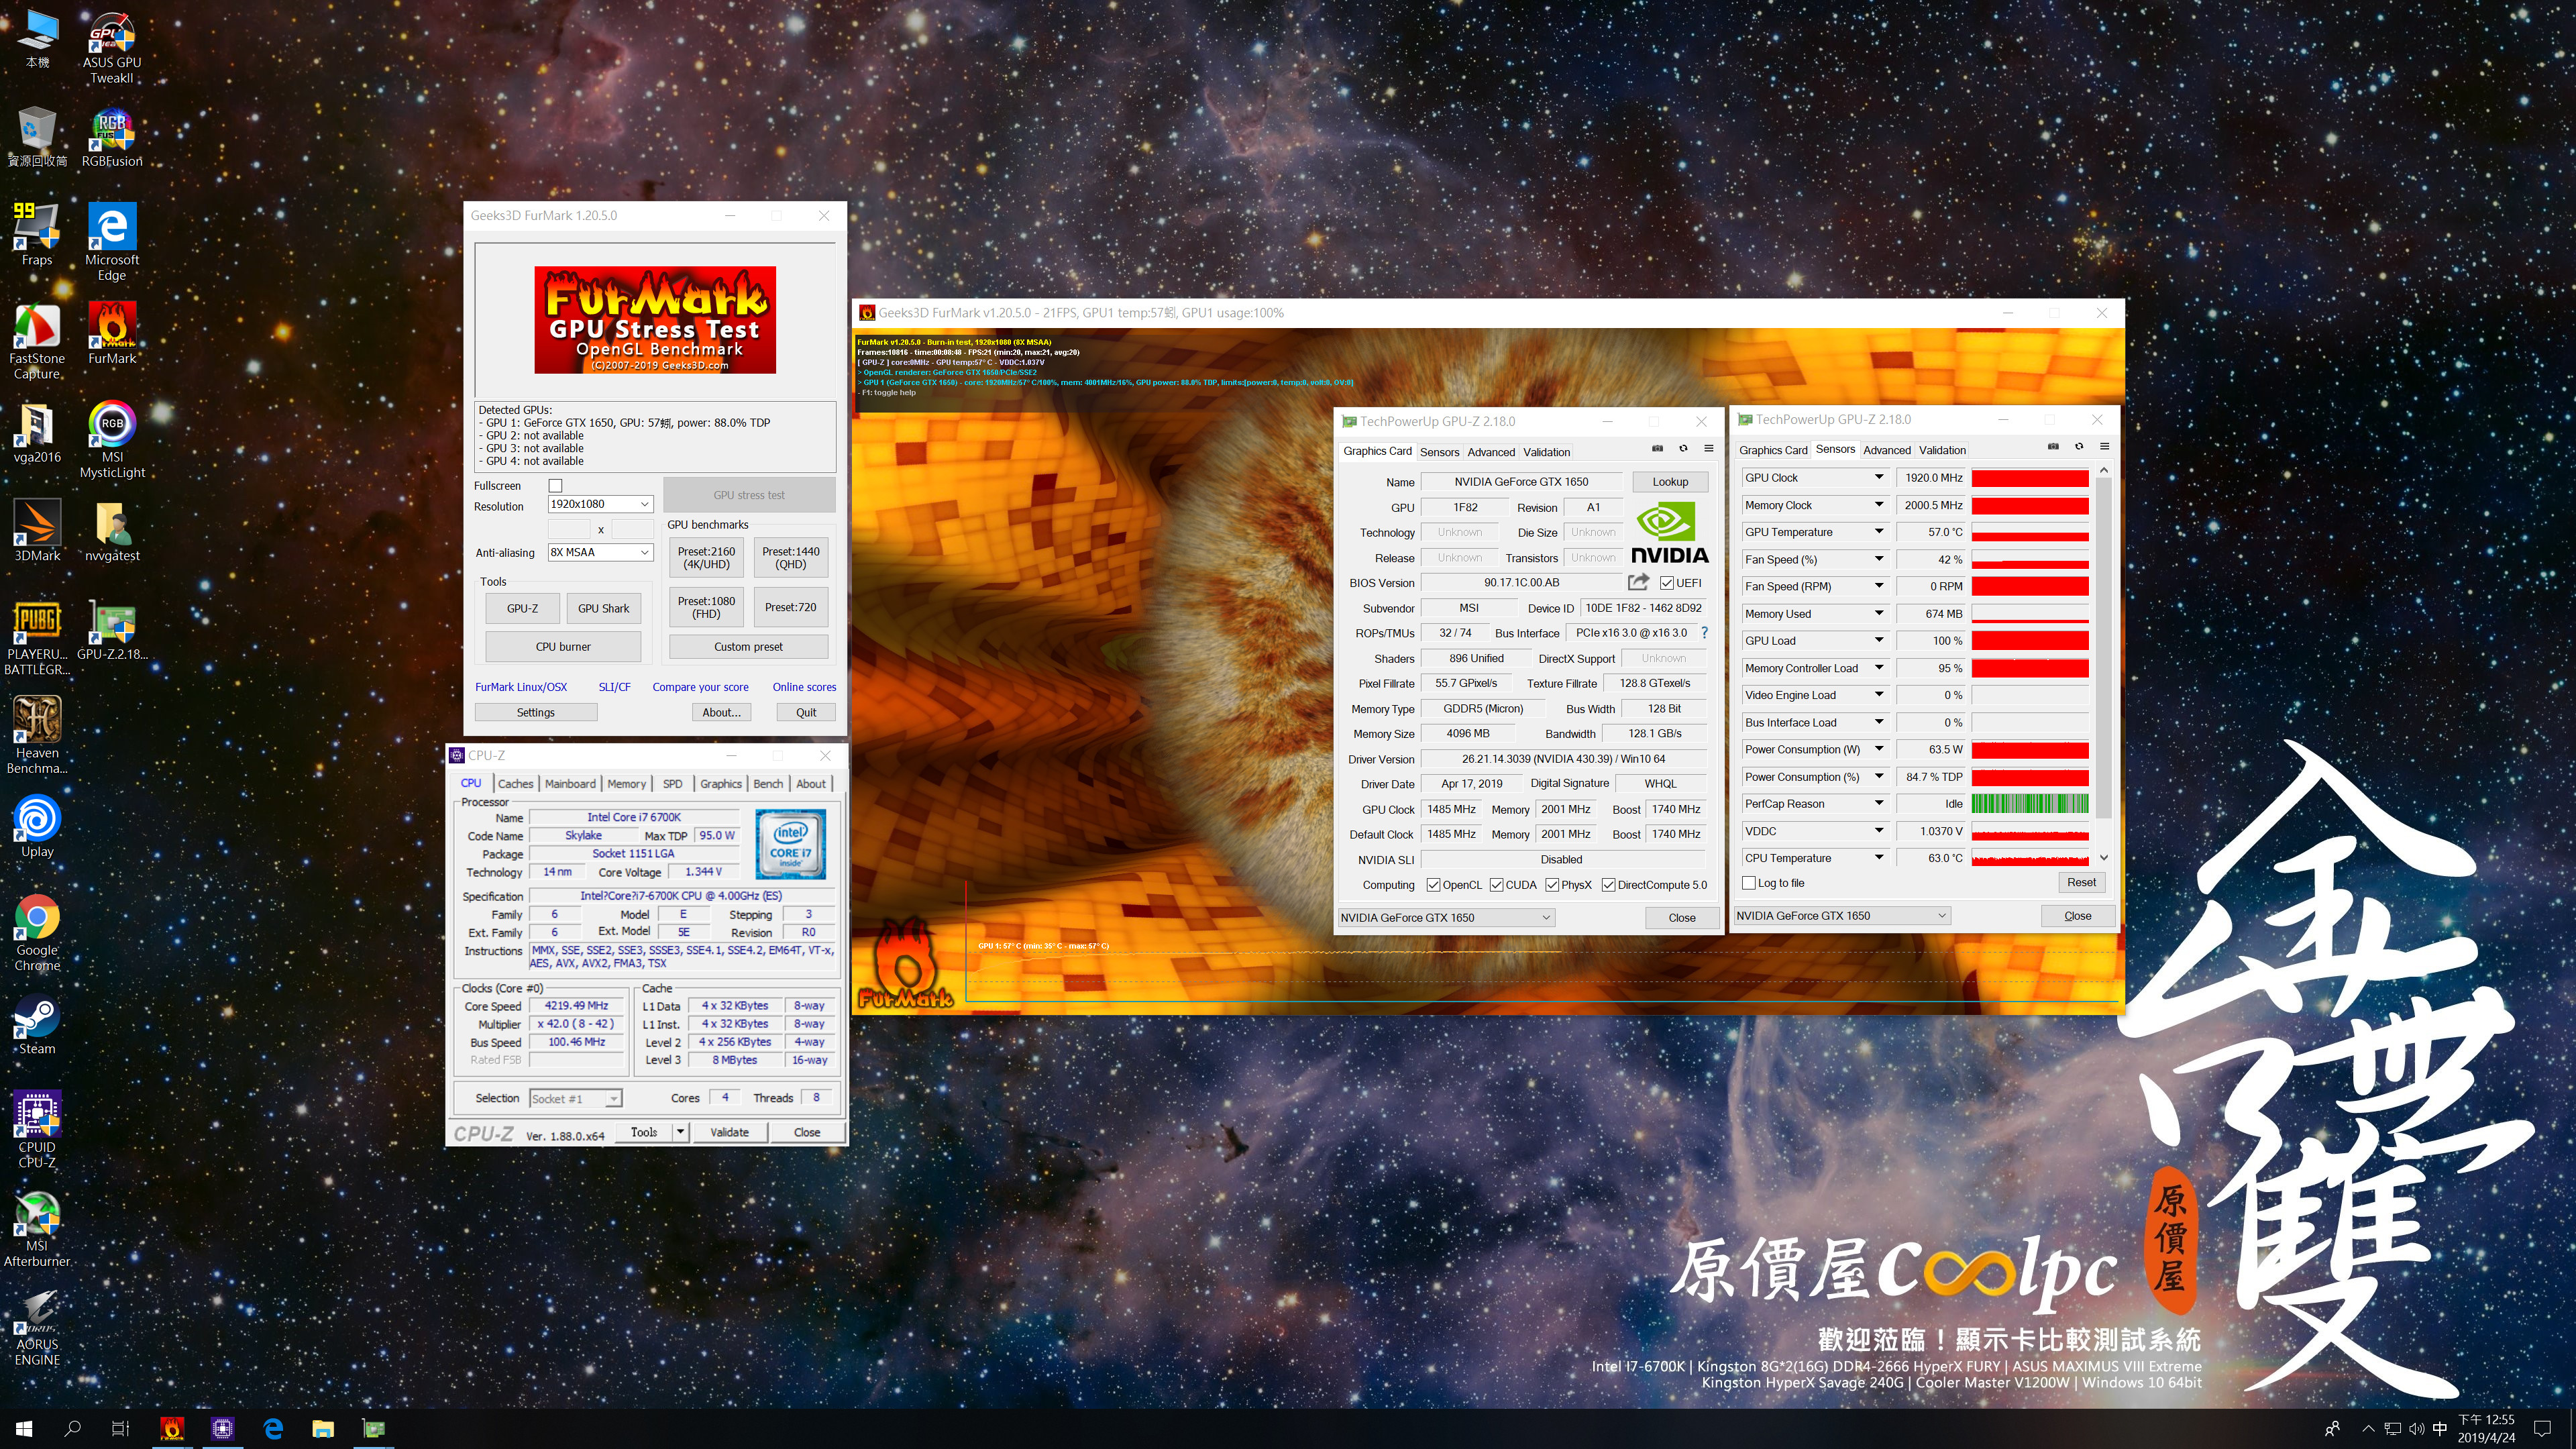
Task: Open CPU-Z Tools dropdown arrow
Action: click(681, 1132)
